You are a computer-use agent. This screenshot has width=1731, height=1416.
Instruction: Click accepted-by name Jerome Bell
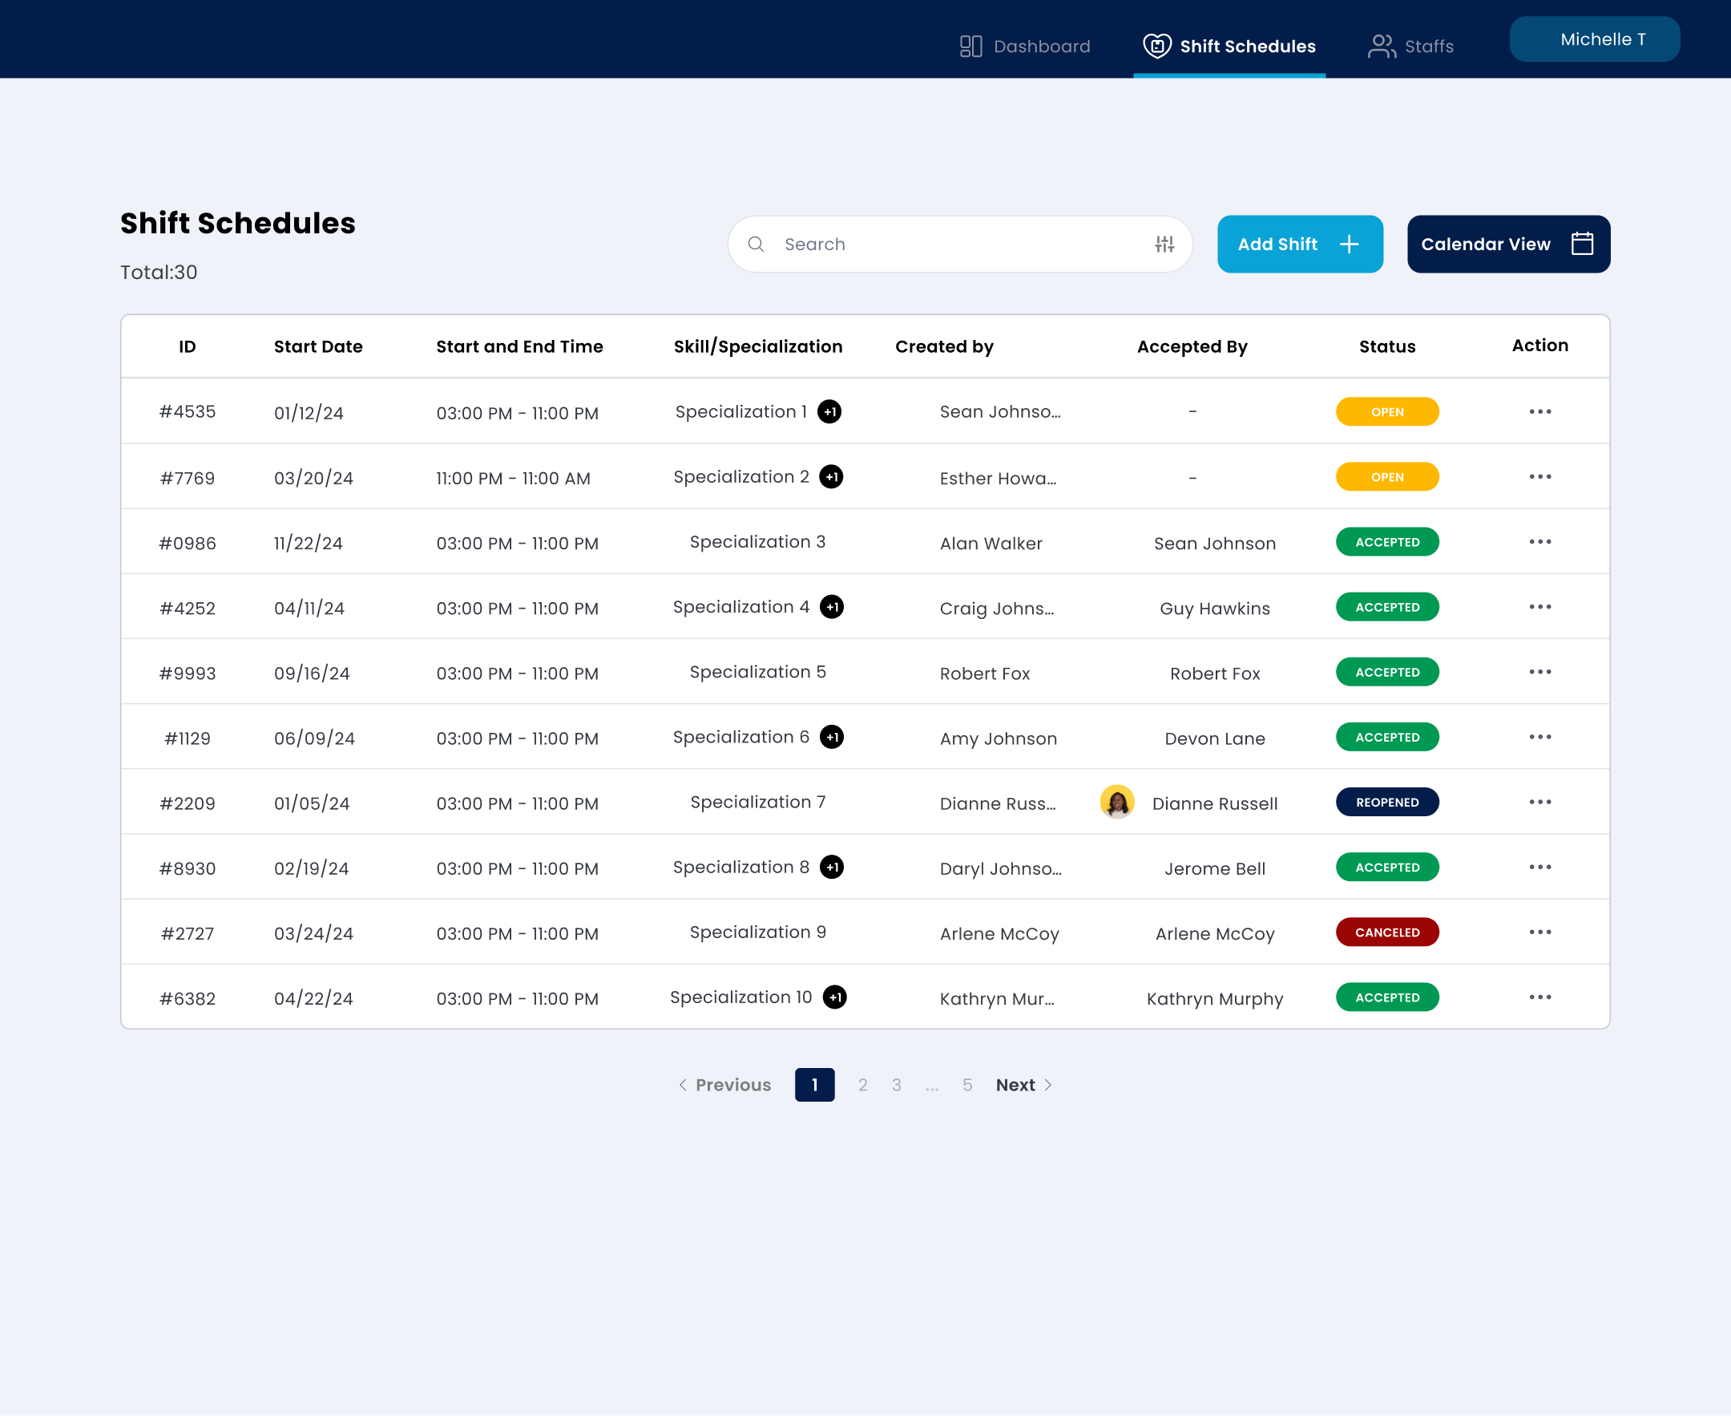click(1214, 868)
